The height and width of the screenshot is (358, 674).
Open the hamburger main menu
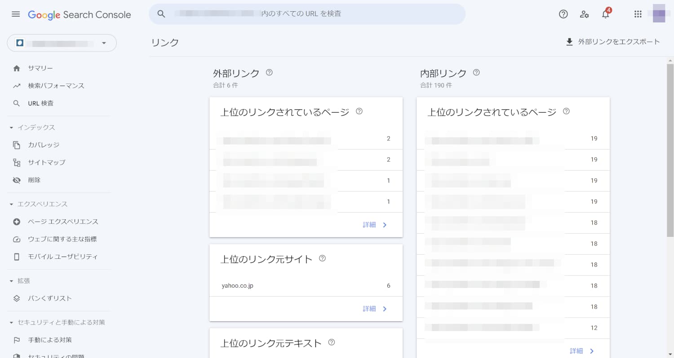click(x=16, y=14)
